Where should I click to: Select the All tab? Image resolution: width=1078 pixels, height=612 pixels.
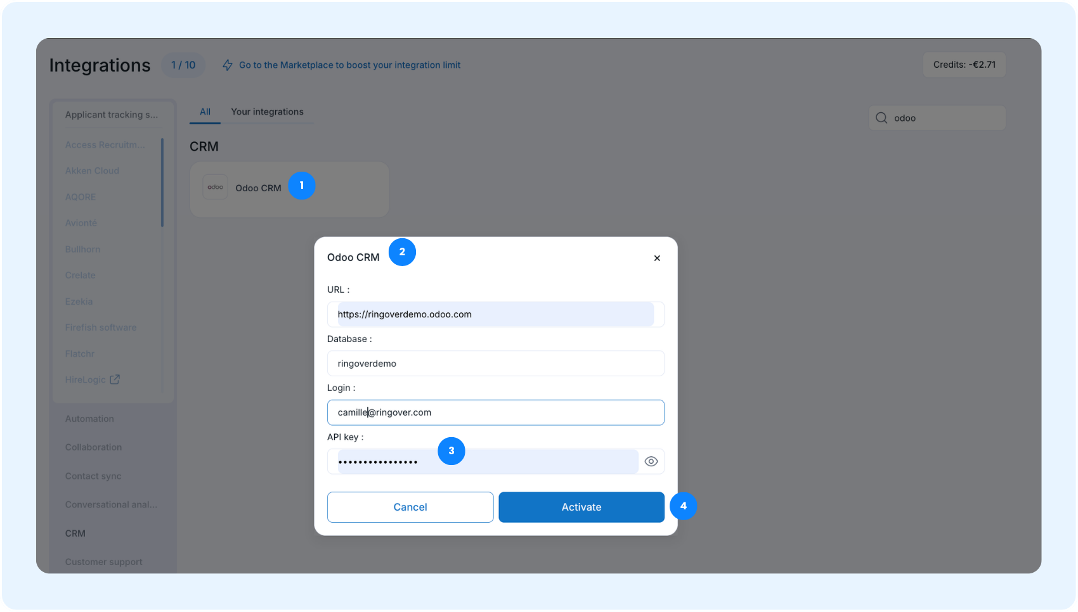tap(205, 112)
